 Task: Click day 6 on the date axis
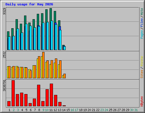[31, 110]
